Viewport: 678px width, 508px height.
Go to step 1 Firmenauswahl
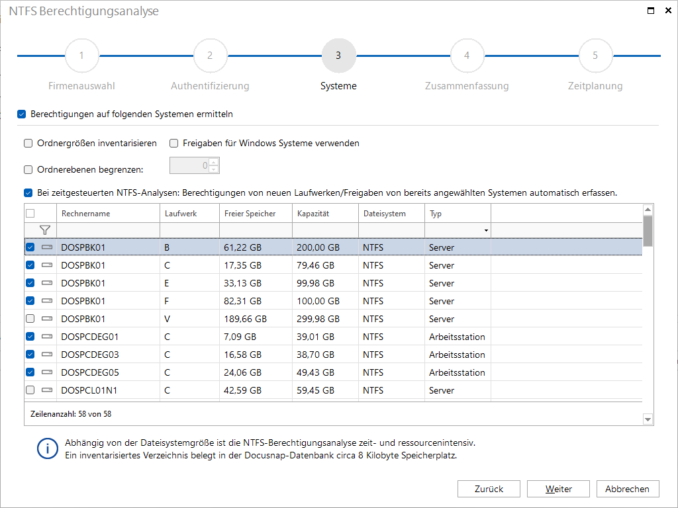[81, 56]
